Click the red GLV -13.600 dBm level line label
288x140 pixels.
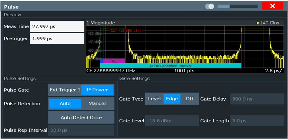125,31
